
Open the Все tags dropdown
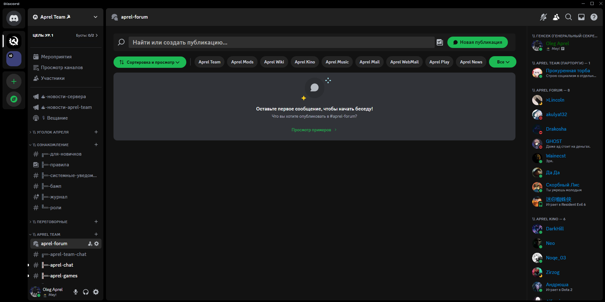(x=503, y=62)
